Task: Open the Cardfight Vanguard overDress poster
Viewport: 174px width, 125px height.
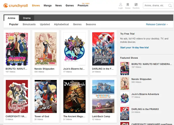Action: click(x=17, y=96)
